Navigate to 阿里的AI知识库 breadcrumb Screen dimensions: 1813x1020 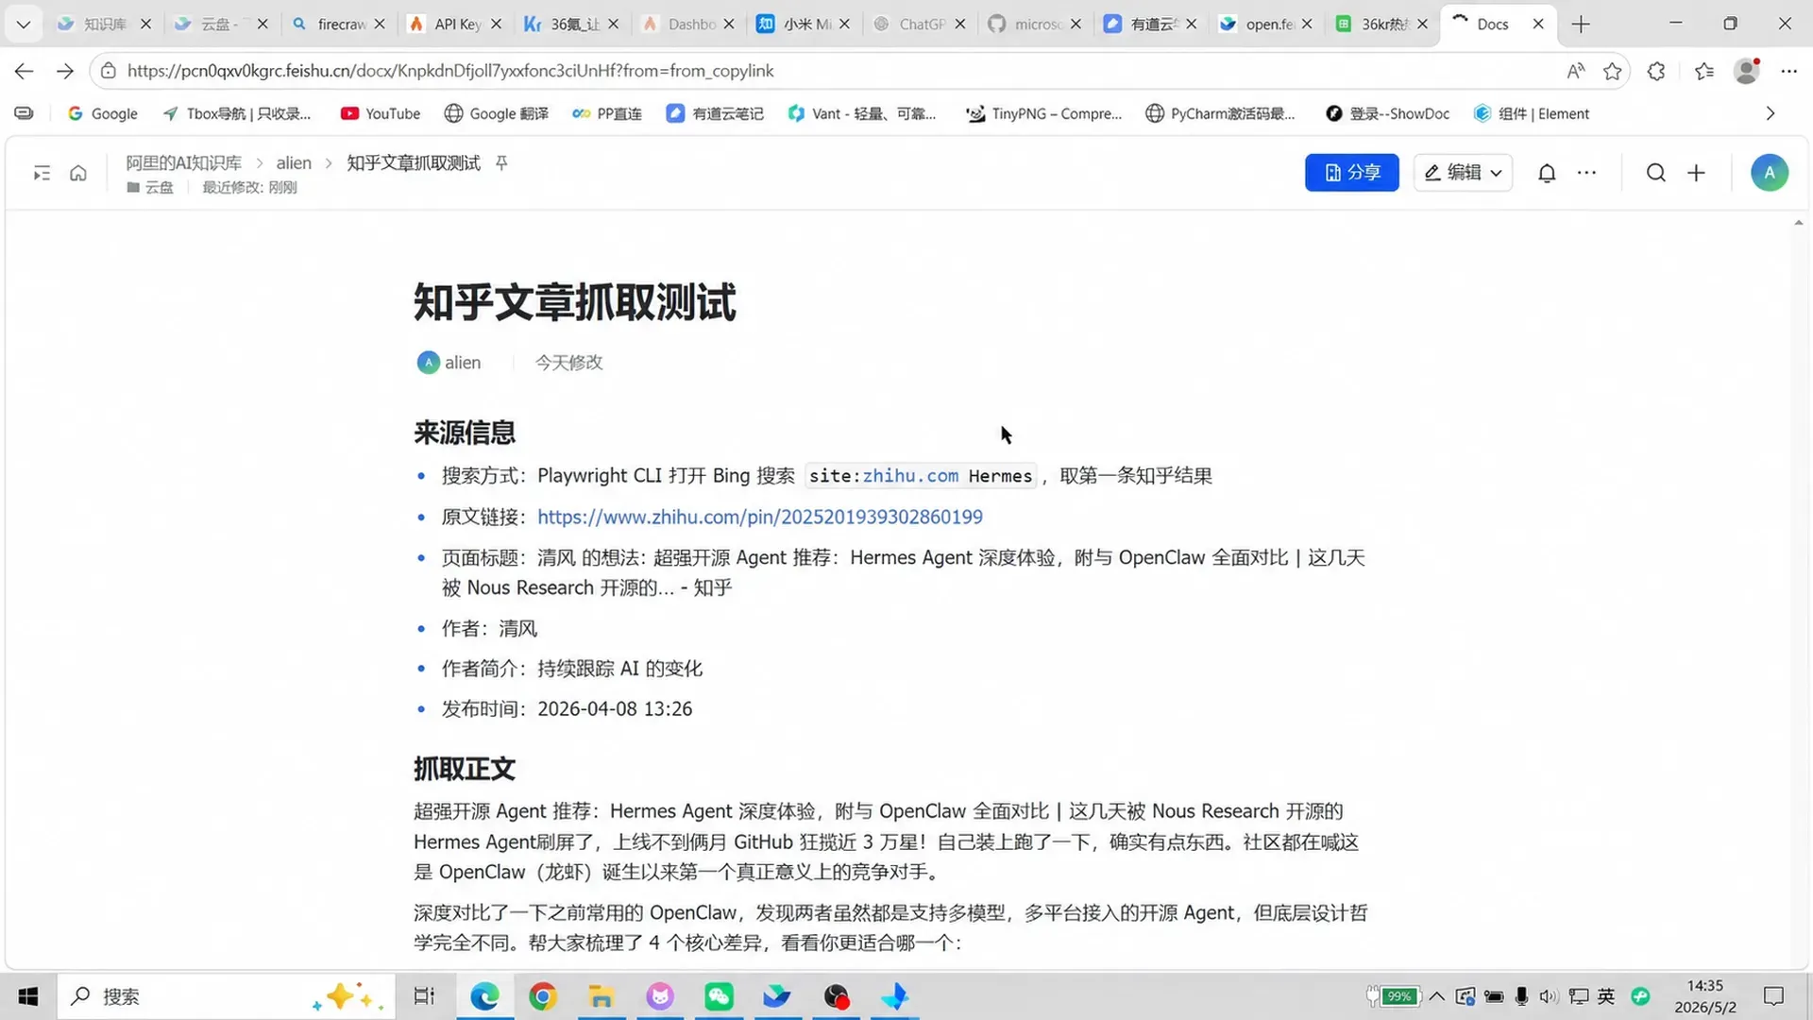[184, 162]
